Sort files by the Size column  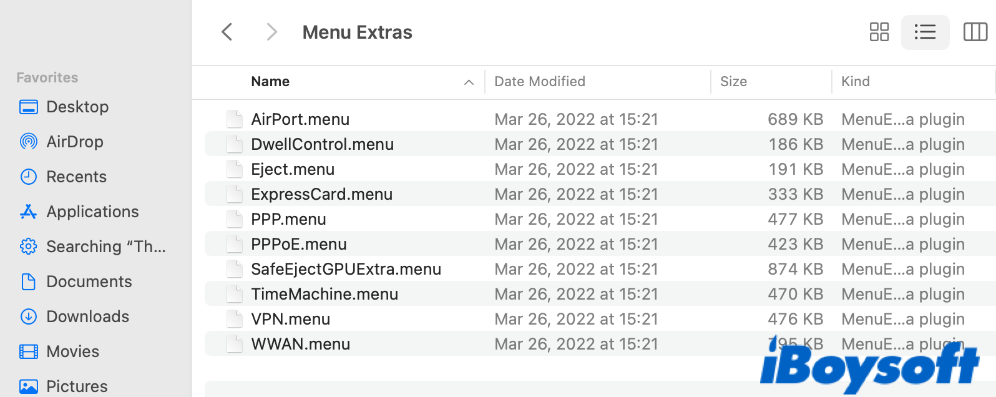pos(733,82)
